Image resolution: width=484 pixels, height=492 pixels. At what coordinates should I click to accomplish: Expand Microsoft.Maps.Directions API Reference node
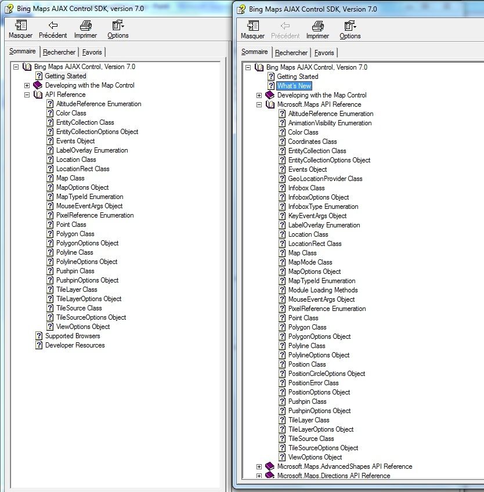[259, 476]
